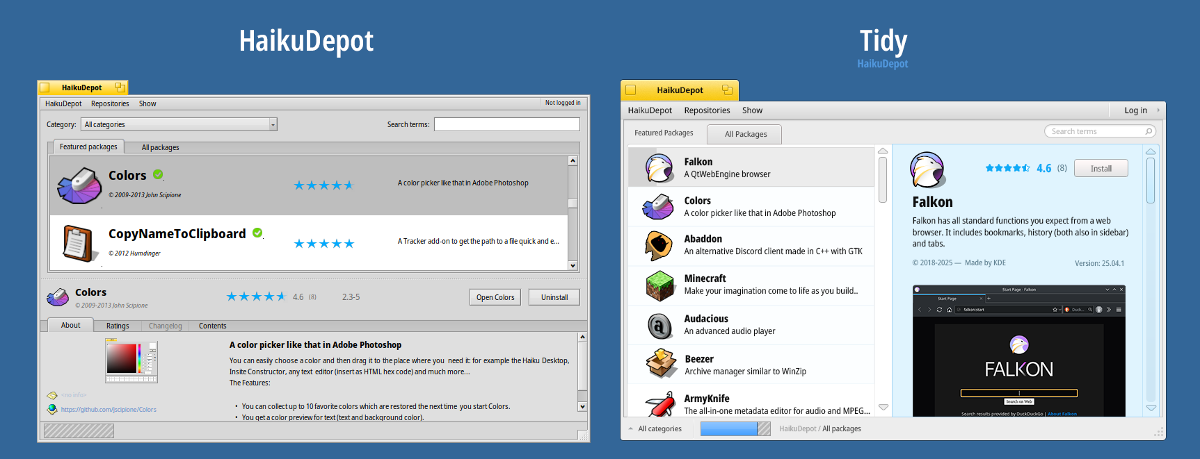Click the magnifier icon in the Tidy search field
Viewport: 1200px width, 459px height.
point(1149,131)
